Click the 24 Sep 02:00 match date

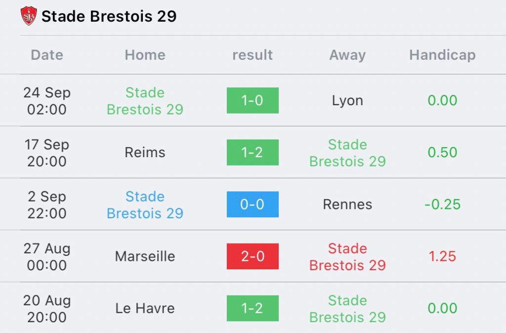point(47,101)
